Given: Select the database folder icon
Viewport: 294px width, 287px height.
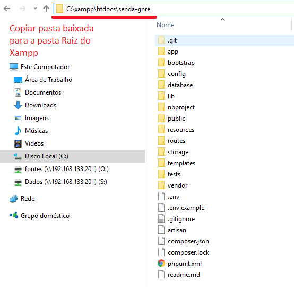Looking at the screenshot, I should pyautogui.click(x=161, y=85).
